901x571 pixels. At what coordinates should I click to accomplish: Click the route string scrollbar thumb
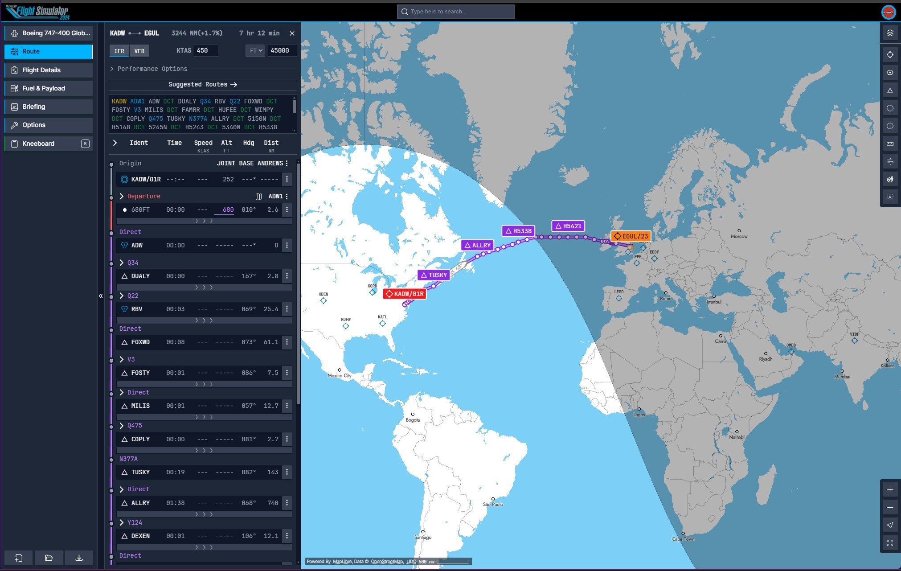click(x=294, y=106)
